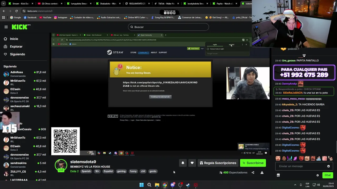Click the Chrome address bar URL
This screenshot has width=337, height=189.
[40, 11]
